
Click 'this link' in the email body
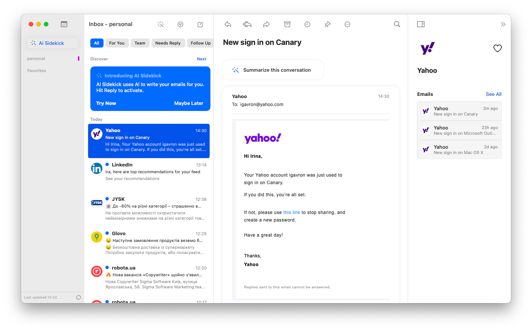tap(292, 212)
